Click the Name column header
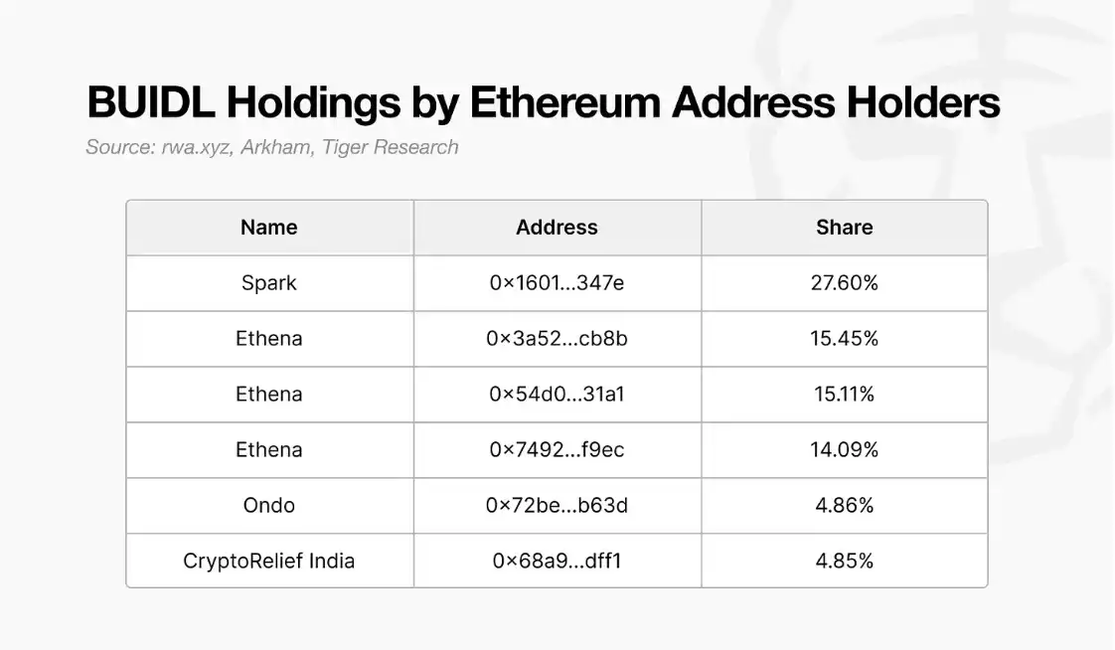Screen dimensions: 1115x650 [269, 228]
